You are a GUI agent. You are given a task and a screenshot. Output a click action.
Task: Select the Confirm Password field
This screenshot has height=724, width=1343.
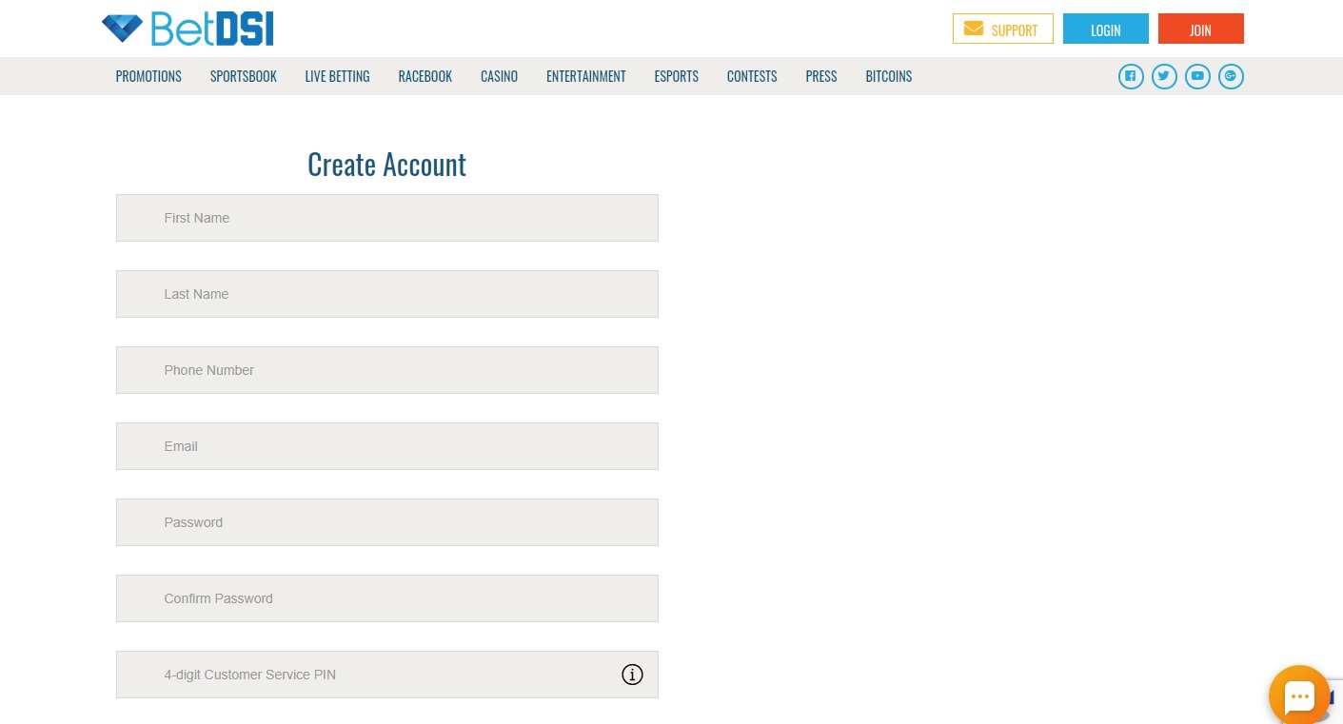click(x=387, y=598)
